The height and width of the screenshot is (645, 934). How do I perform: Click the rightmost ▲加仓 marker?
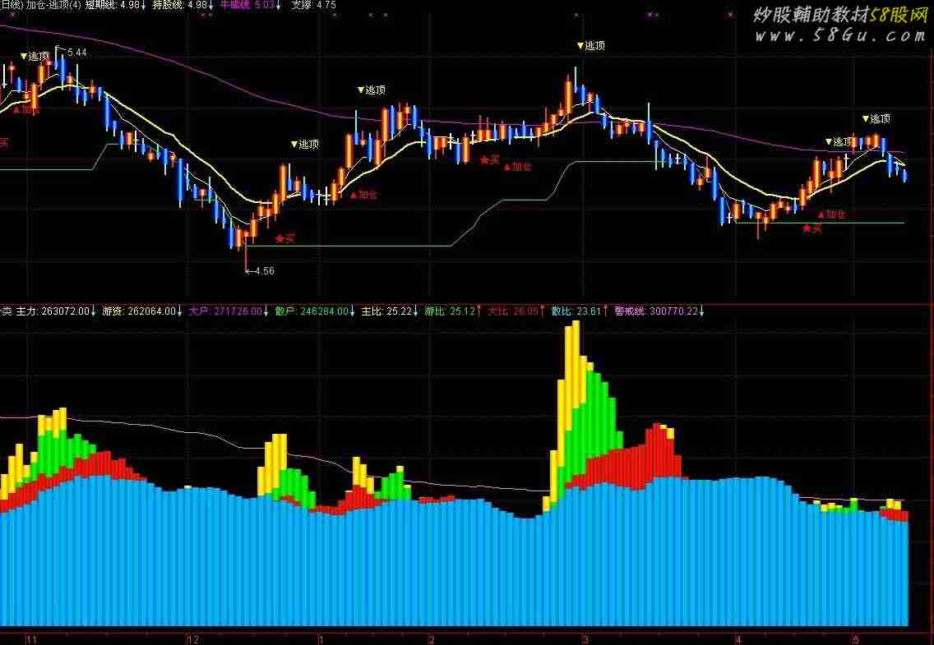click(831, 214)
